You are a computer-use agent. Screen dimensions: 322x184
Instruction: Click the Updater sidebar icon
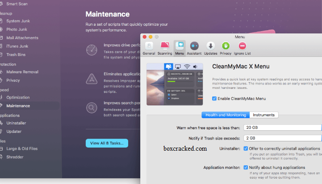click(1, 132)
